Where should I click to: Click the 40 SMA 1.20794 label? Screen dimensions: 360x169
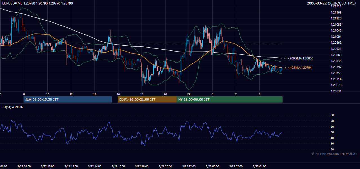tap(298, 68)
